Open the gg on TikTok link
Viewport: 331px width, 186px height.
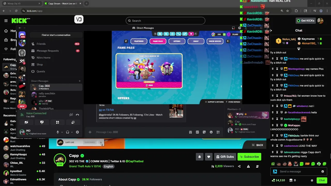(x=106, y=110)
